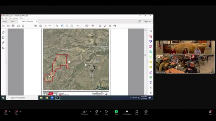Click the green Share screen button
This screenshot has width=216, height=121.
tap(116, 112)
